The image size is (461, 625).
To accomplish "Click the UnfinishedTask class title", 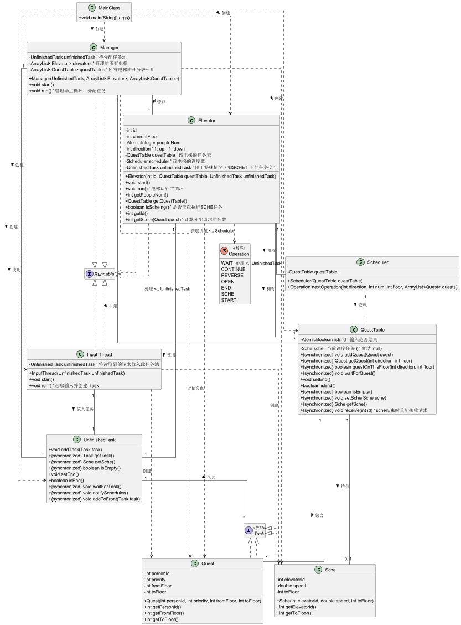I will tap(100, 440).
